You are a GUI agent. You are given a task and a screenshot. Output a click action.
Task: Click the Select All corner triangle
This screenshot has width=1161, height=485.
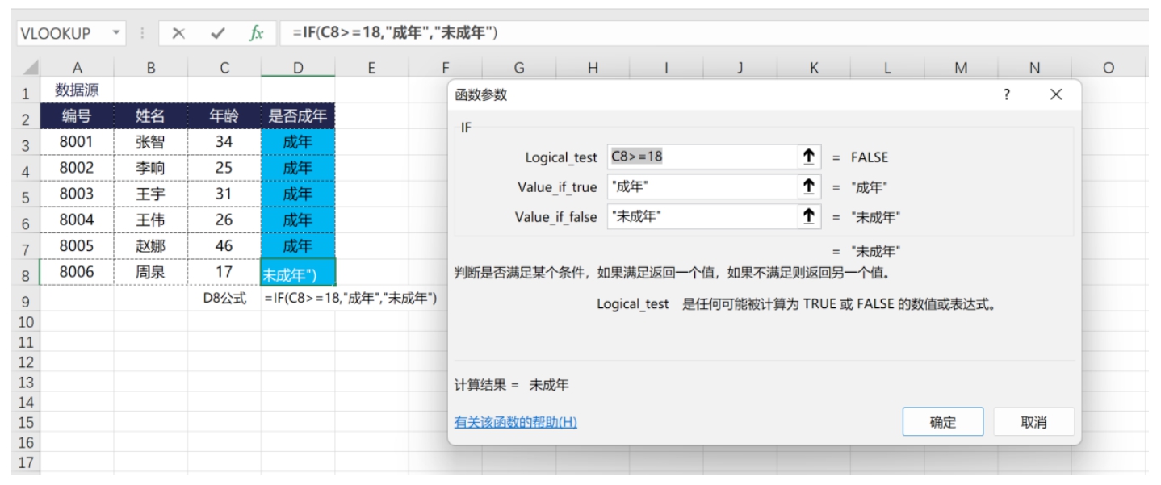pos(31,69)
